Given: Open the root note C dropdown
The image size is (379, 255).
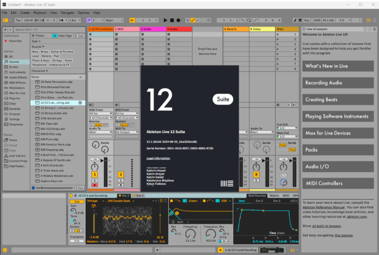Looking at the screenshot, I should (x=98, y=20).
